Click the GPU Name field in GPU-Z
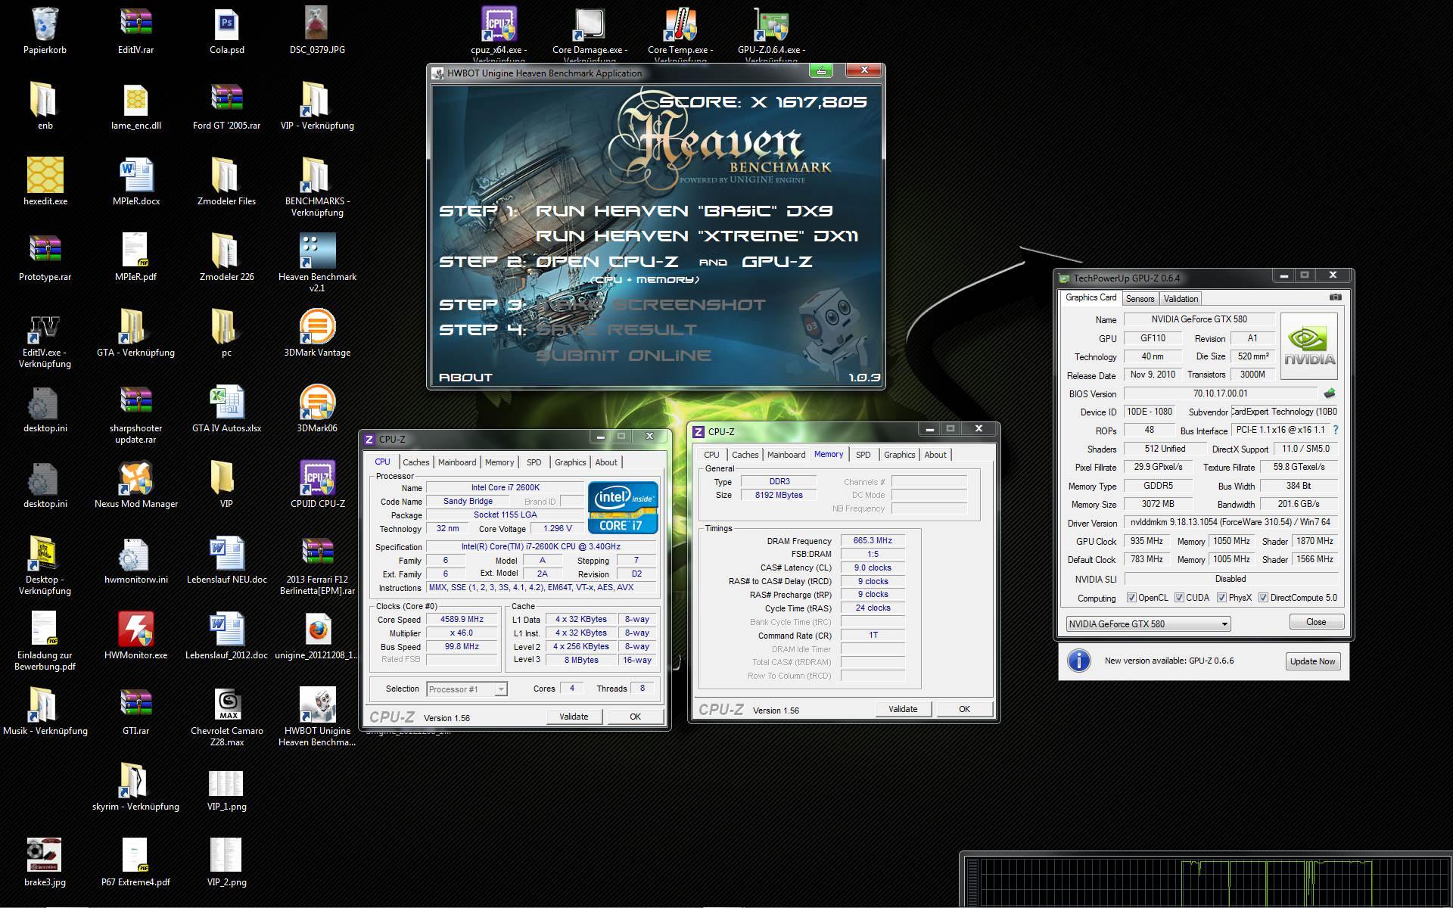 (x=1199, y=319)
